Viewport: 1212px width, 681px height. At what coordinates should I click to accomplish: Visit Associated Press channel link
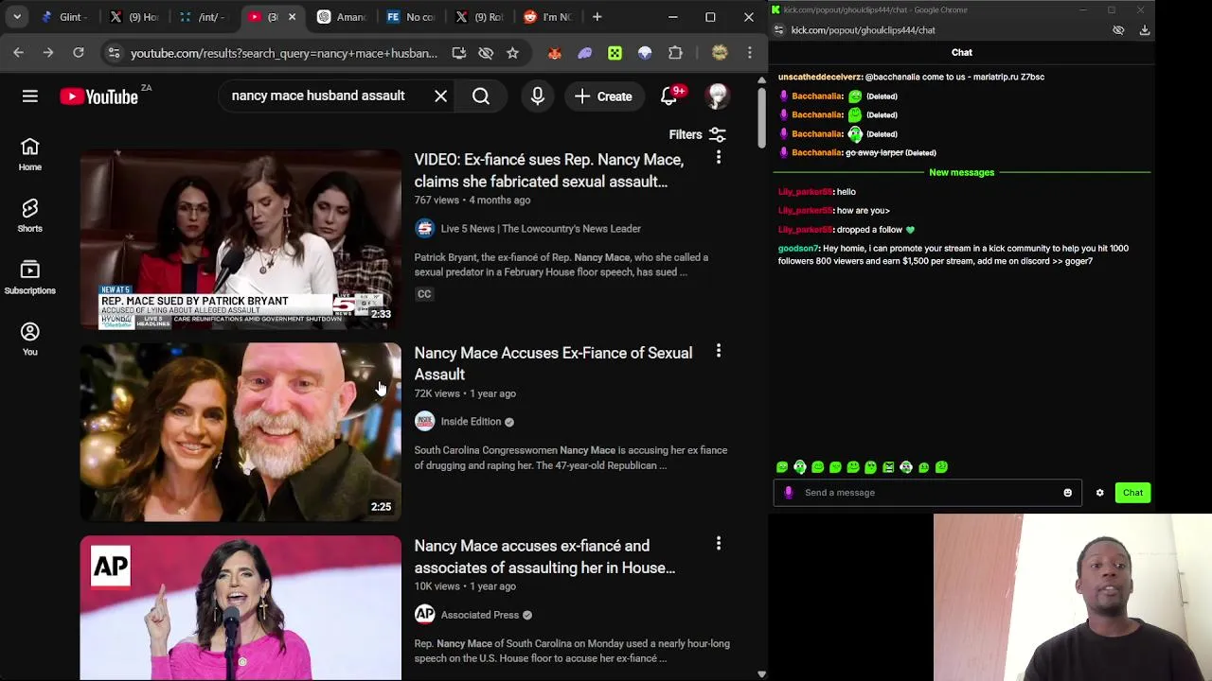point(479,615)
